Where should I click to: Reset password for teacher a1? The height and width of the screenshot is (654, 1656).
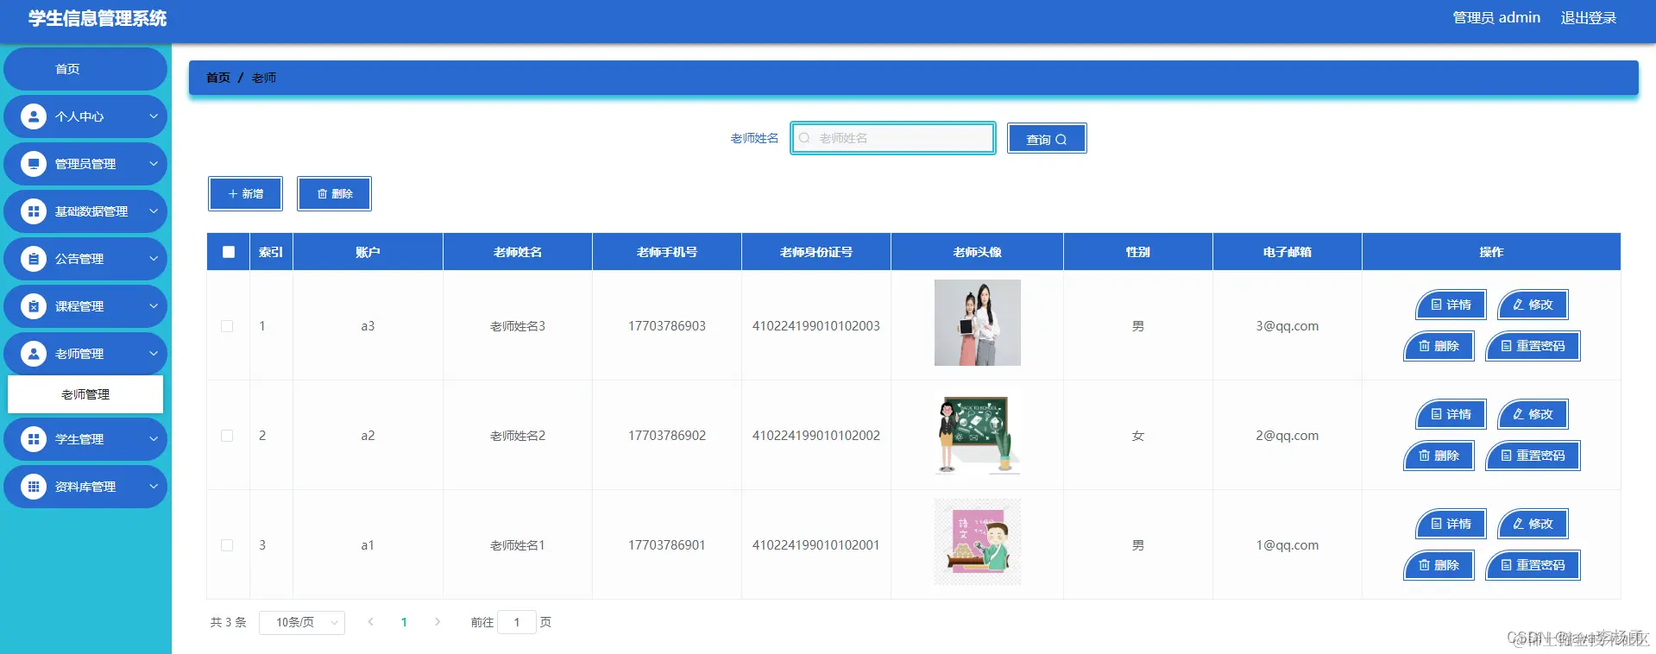pos(1533,565)
